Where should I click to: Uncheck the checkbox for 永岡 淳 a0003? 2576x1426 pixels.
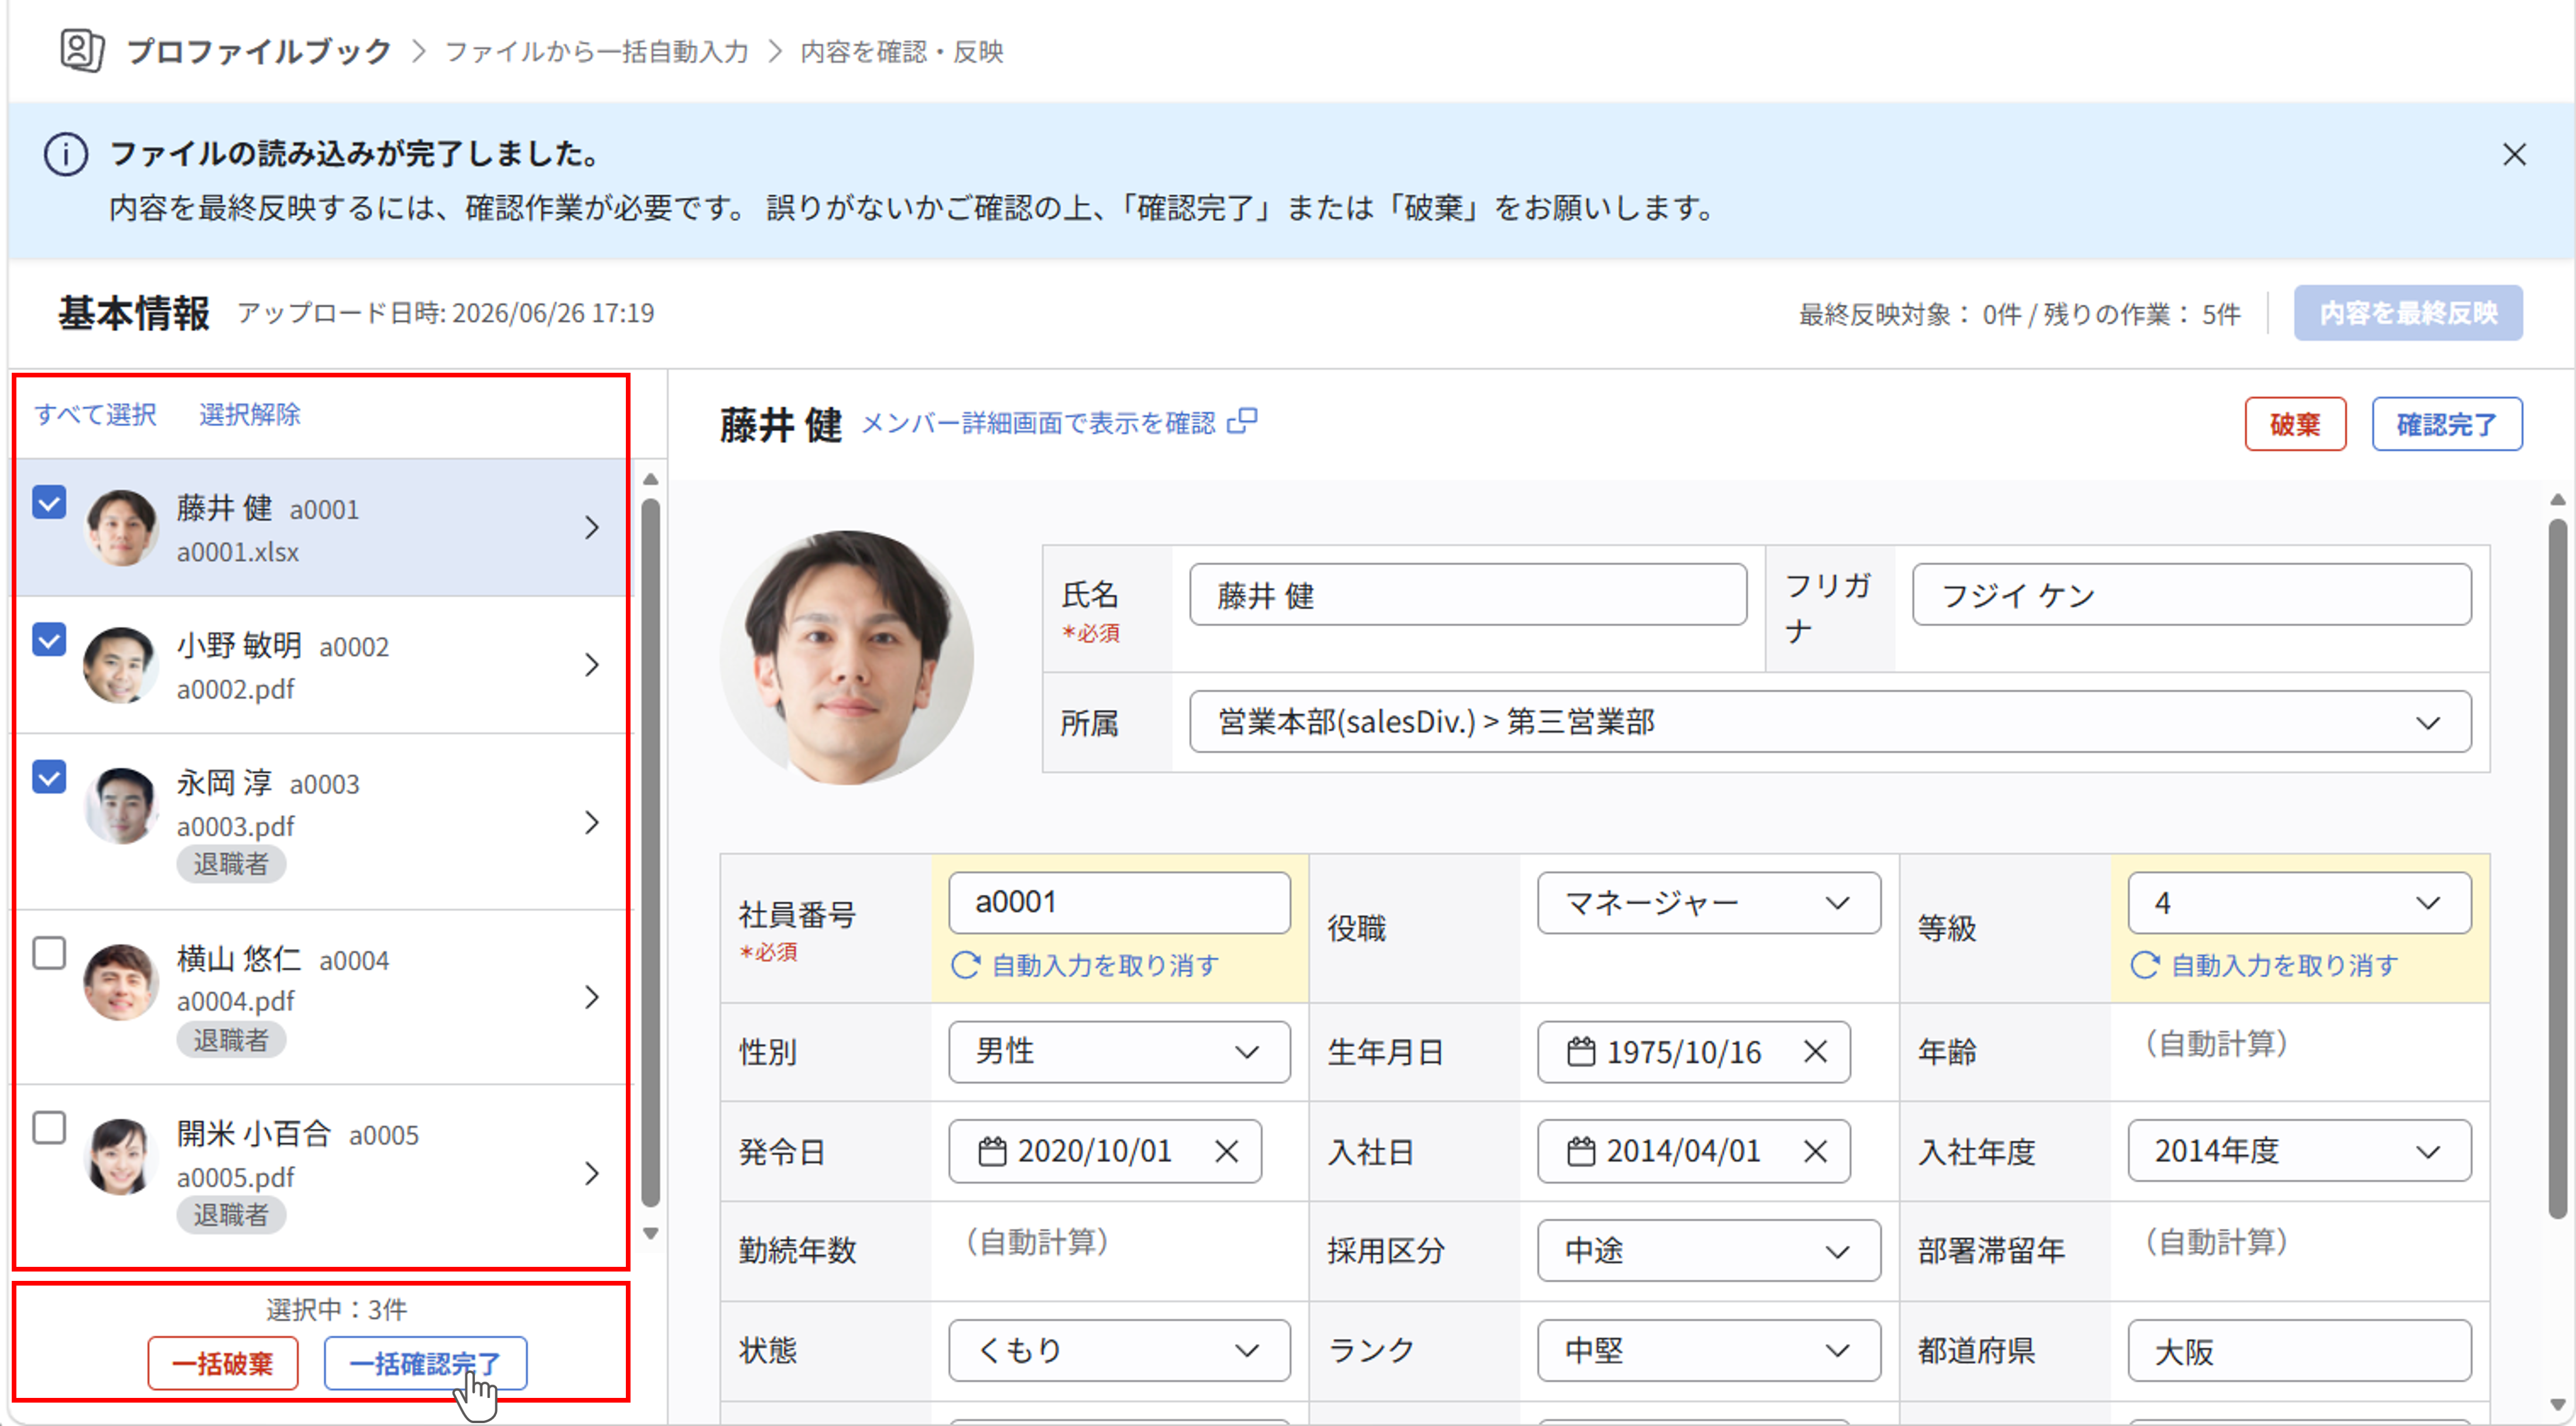pos(49,776)
